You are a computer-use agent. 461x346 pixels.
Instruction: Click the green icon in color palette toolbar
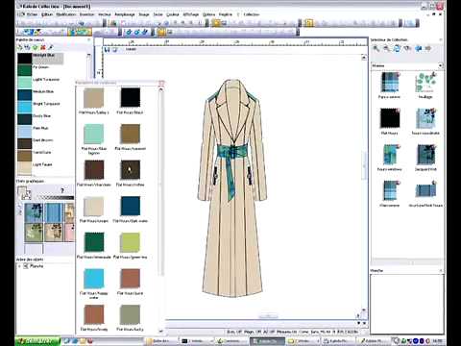pos(36,48)
